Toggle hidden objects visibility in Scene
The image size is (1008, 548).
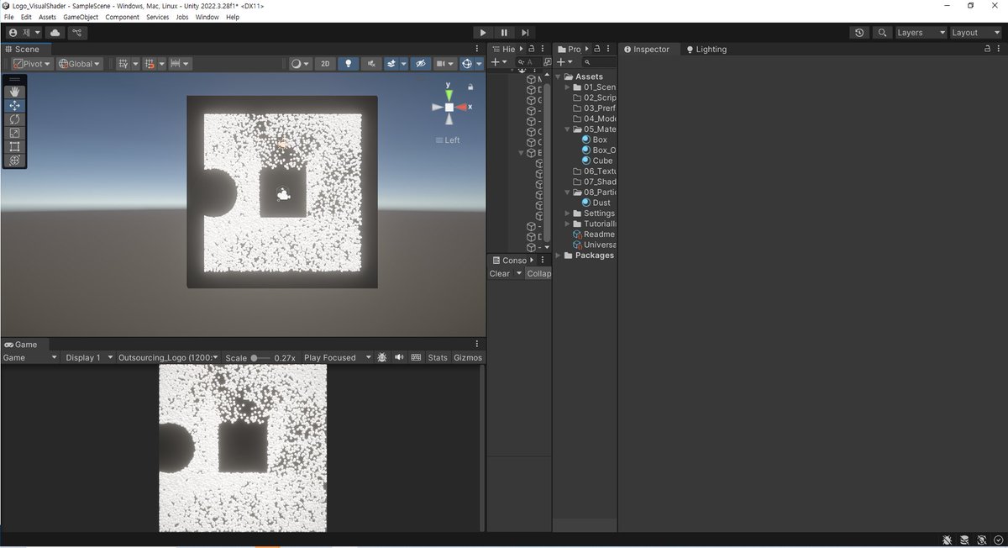(421, 64)
